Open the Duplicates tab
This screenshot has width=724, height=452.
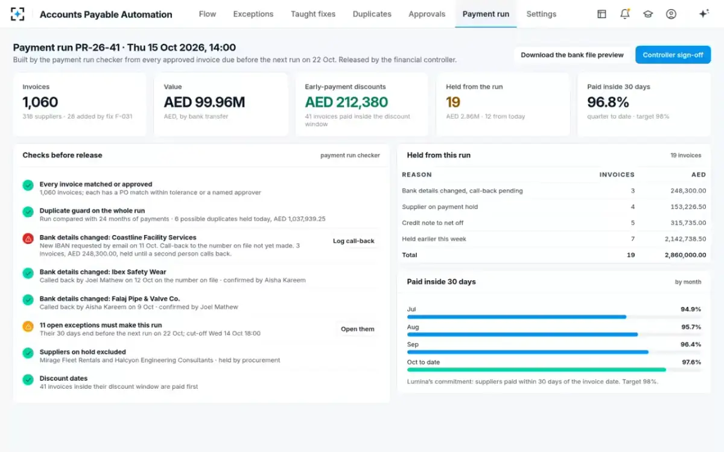[x=372, y=14]
